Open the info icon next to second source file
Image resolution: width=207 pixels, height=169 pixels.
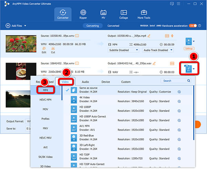point(77,63)
